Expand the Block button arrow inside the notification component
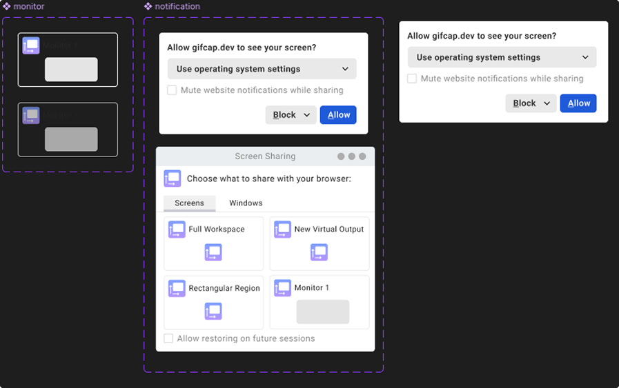619x388 pixels. 306,114
